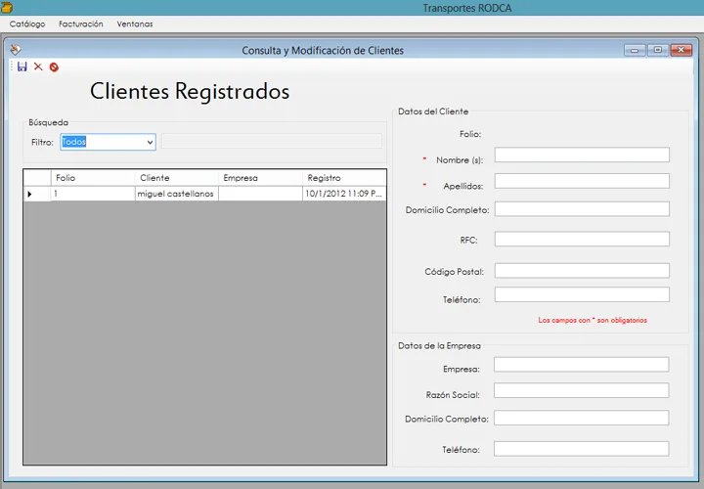
Task: Click the empty Empresa cell of row 1
Action: pyautogui.click(x=260, y=194)
